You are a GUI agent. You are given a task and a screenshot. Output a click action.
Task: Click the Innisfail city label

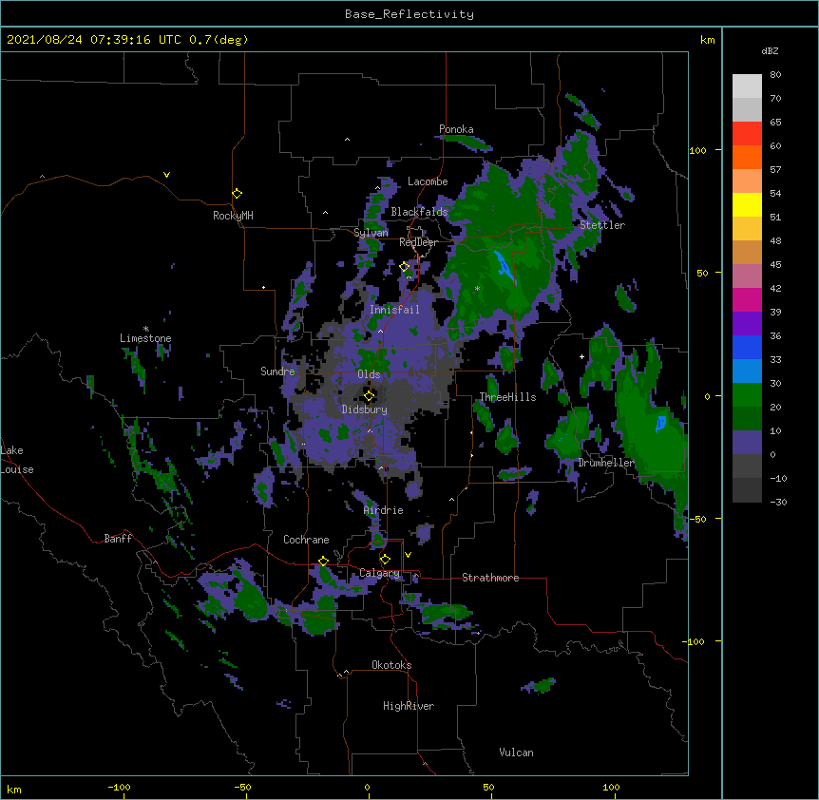click(394, 310)
